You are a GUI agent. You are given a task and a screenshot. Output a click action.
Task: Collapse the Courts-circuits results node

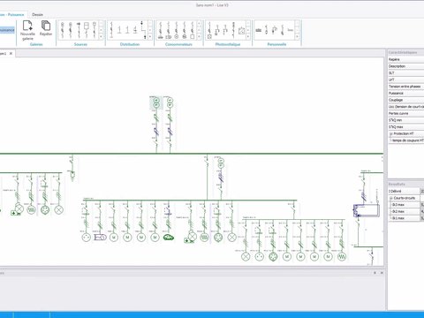pos(391,198)
